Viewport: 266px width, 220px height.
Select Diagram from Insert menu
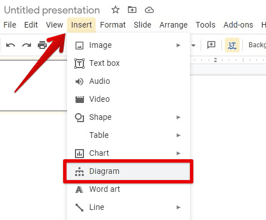coord(128,171)
